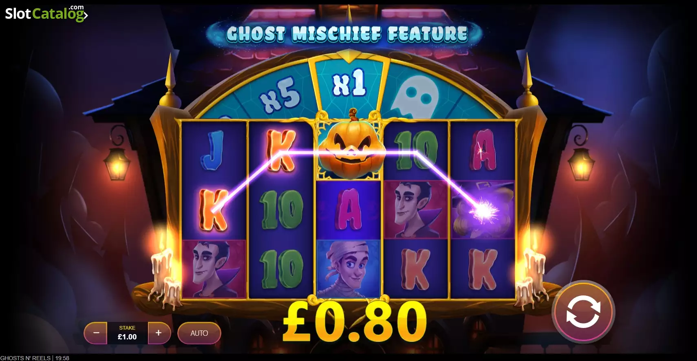The image size is (697, 361).
Task: Click the pink A symbol under the pumpkin
Action: pyautogui.click(x=349, y=210)
